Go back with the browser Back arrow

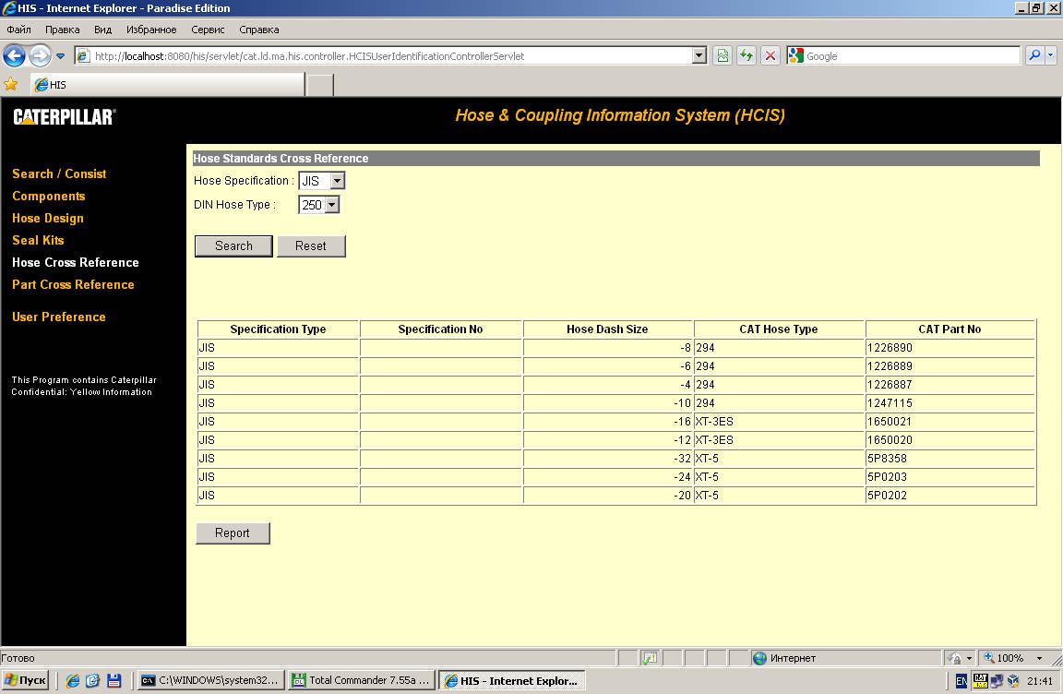tap(14, 55)
